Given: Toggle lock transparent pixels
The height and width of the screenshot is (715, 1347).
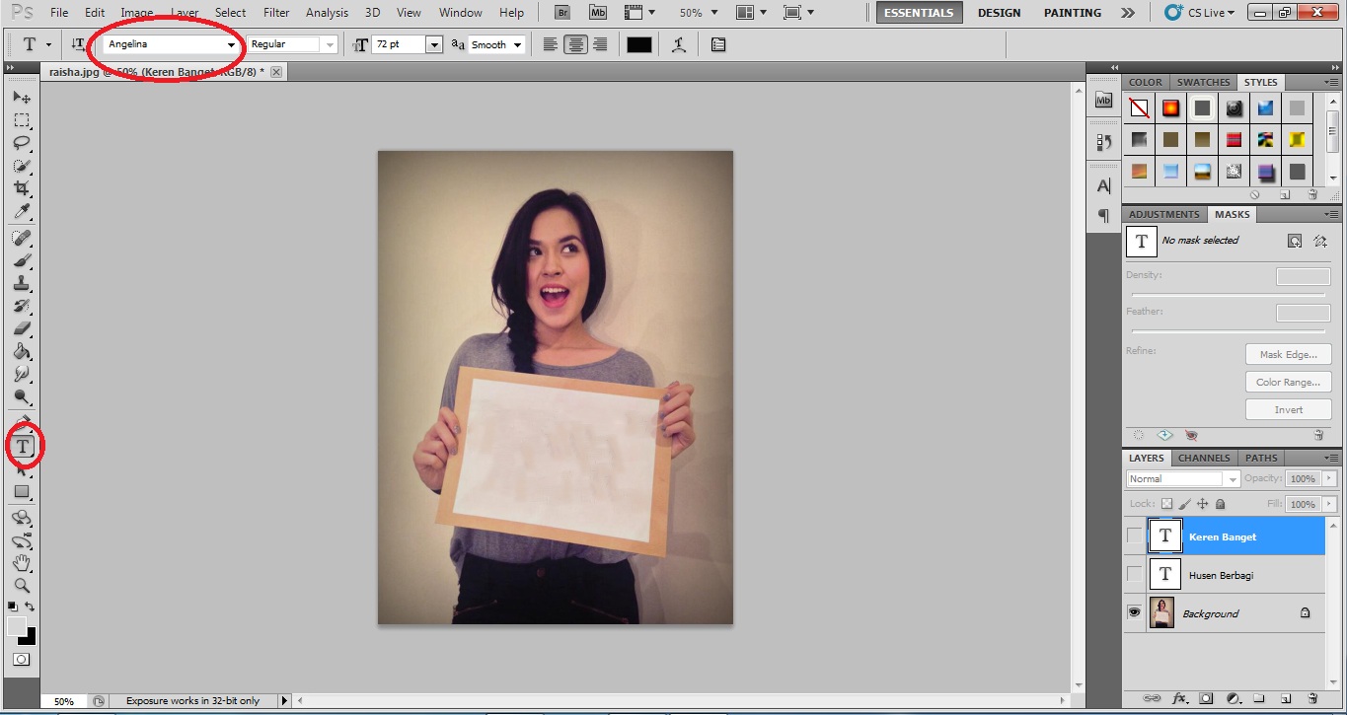Looking at the screenshot, I should tap(1166, 504).
